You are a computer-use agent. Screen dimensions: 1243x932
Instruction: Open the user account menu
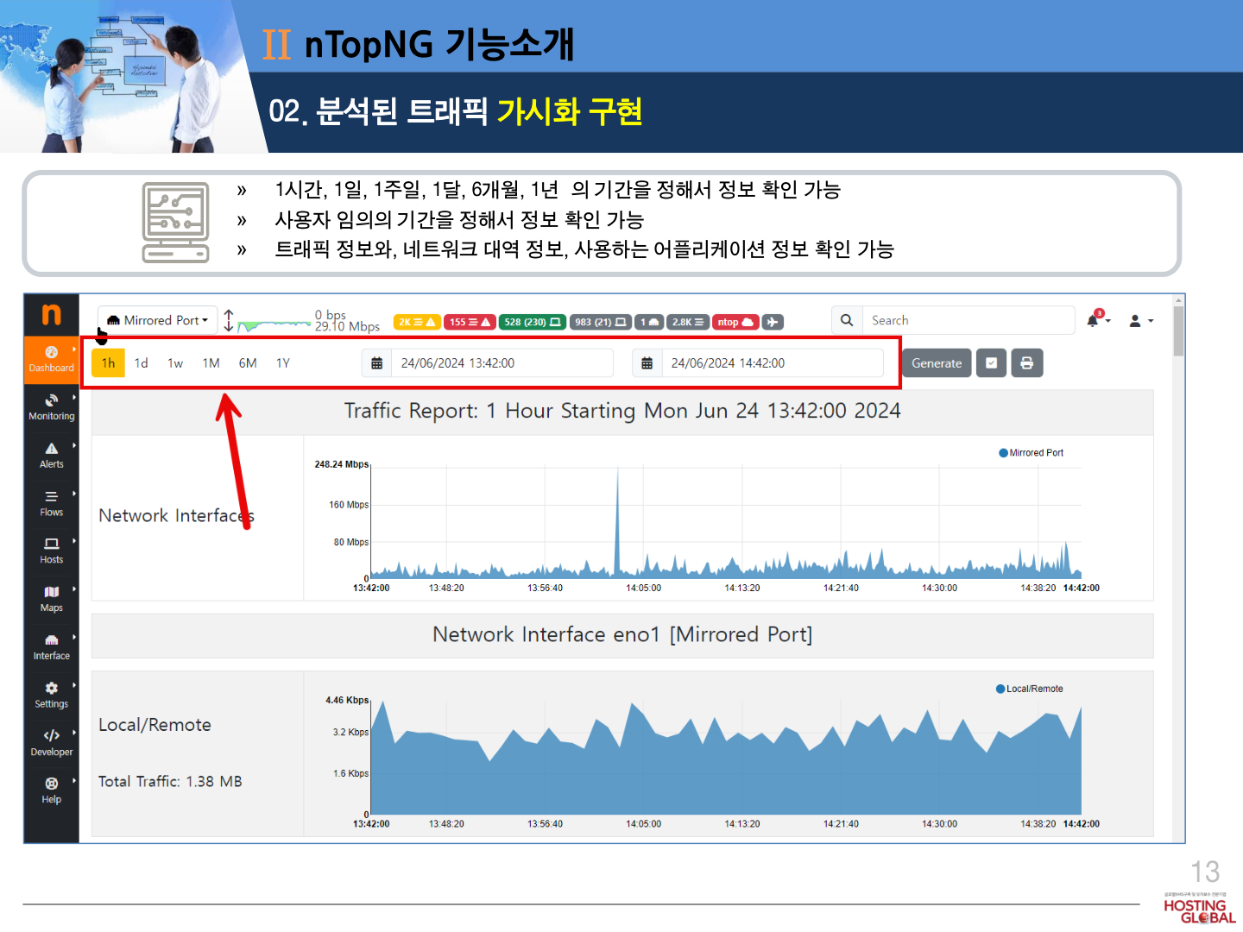point(1141,321)
